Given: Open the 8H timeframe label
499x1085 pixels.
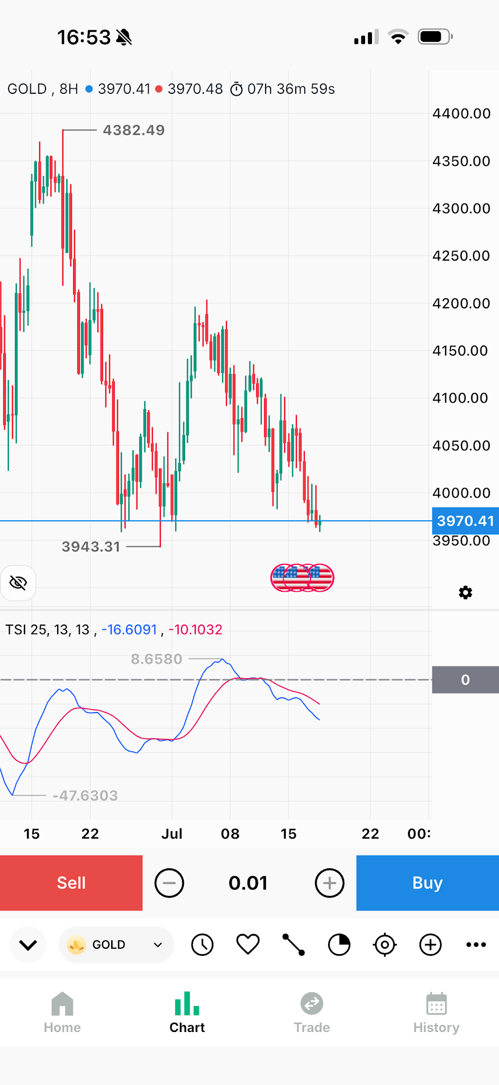Looking at the screenshot, I should [69, 89].
